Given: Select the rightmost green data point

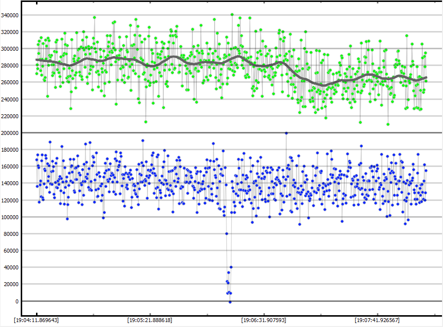Looking at the screenshot, I should pos(426,81).
